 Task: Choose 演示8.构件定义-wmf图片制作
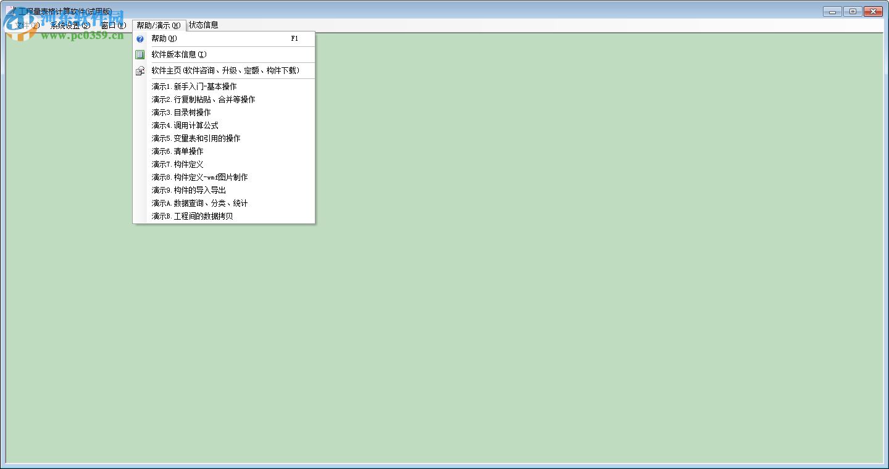224,178
